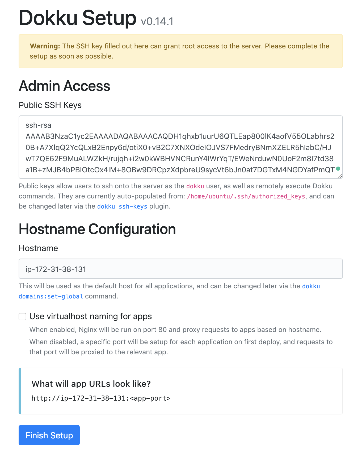Click the SSH keys textarea resize handle

pyautogui.click(x=340, y=176)
